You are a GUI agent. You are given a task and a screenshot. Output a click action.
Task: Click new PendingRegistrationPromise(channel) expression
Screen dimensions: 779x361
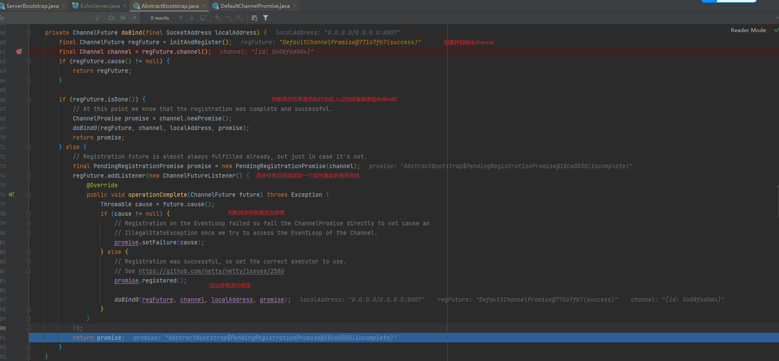(289, 166)
